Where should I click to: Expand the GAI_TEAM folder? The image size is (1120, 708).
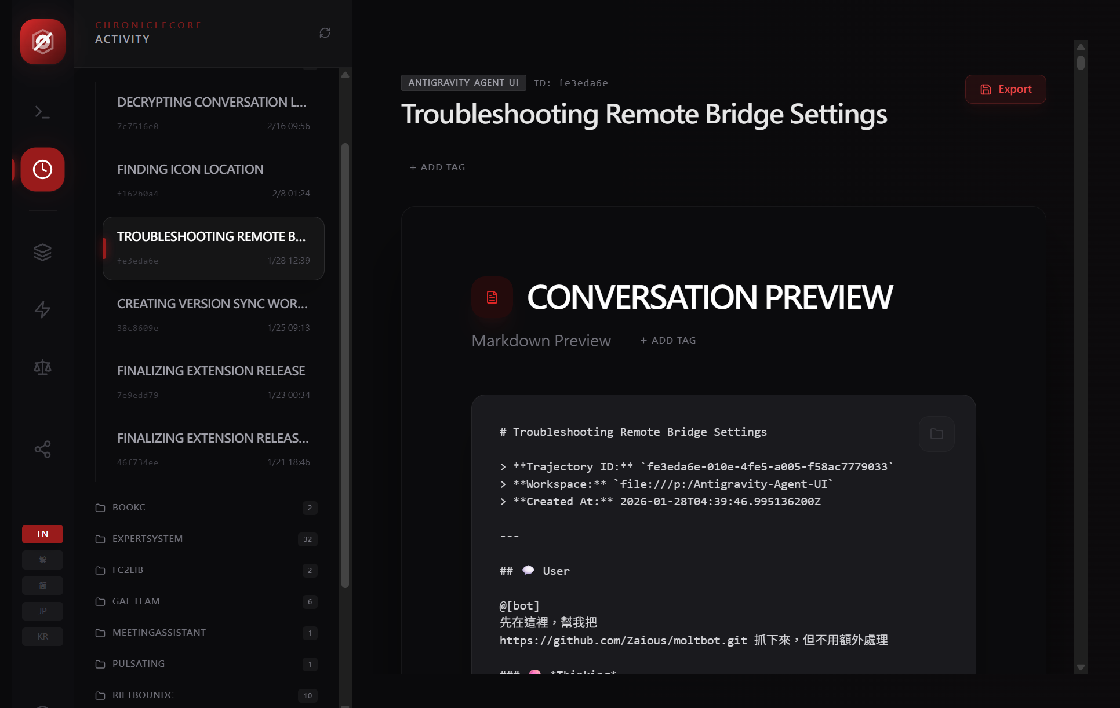[x=136, y=601]
